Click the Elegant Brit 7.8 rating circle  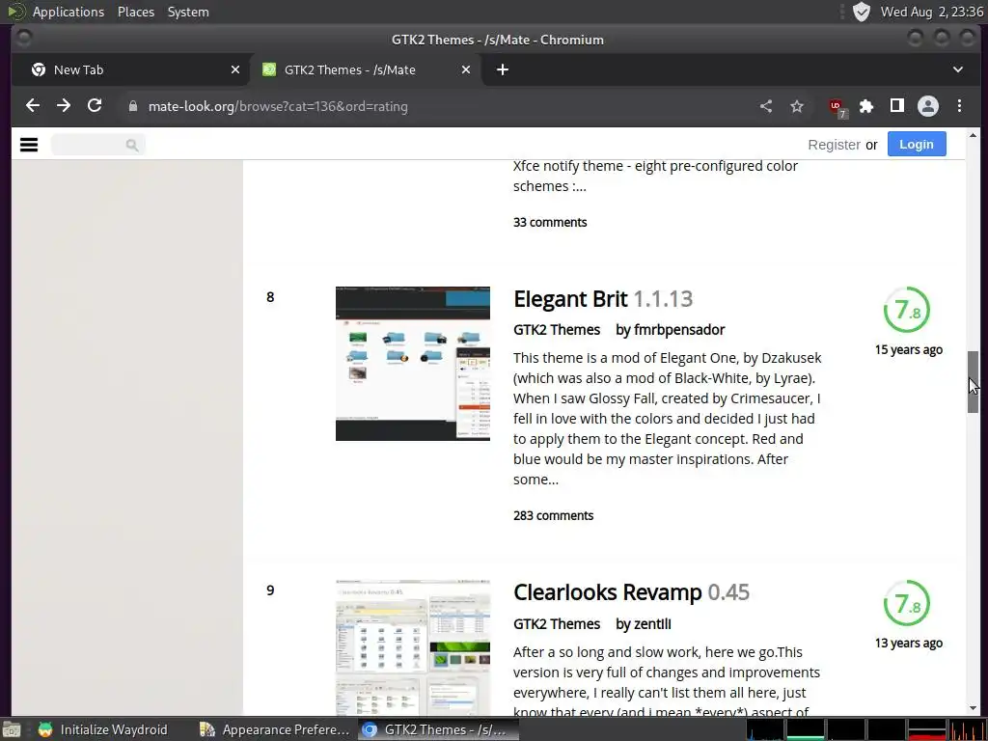point(907,310)
